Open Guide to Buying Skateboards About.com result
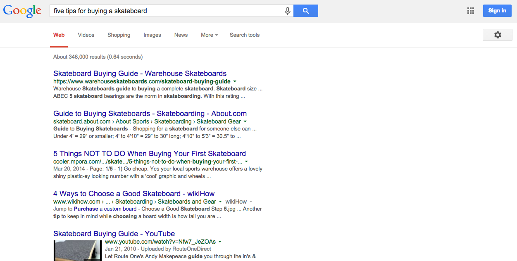This screenshot has width=517, height=261. coord(150,114)
